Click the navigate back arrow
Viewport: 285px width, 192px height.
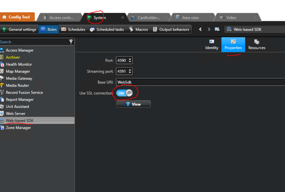[x=200, y=29]
